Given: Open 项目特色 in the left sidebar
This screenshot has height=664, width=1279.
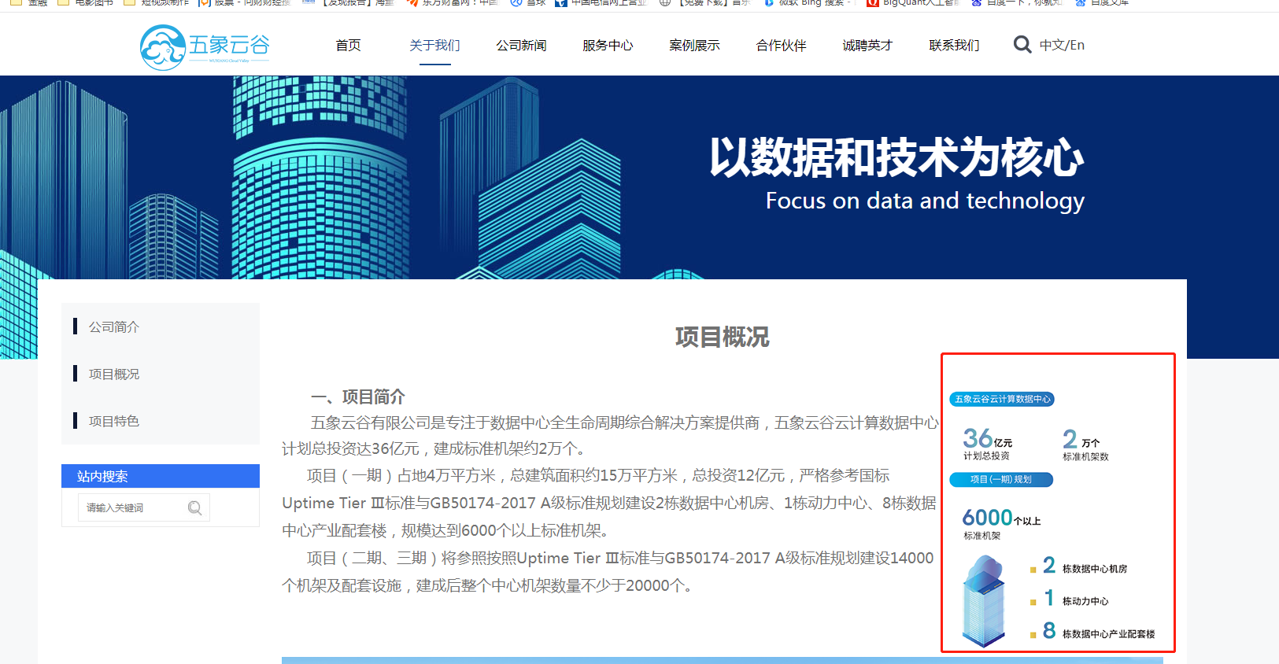Looking at the screenshot, I should [x=114, y=421].
